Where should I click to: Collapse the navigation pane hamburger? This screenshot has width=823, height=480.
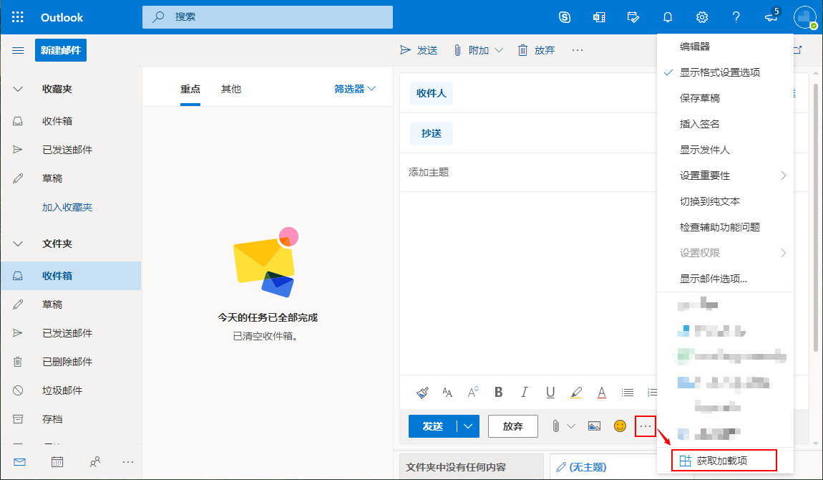18,50
